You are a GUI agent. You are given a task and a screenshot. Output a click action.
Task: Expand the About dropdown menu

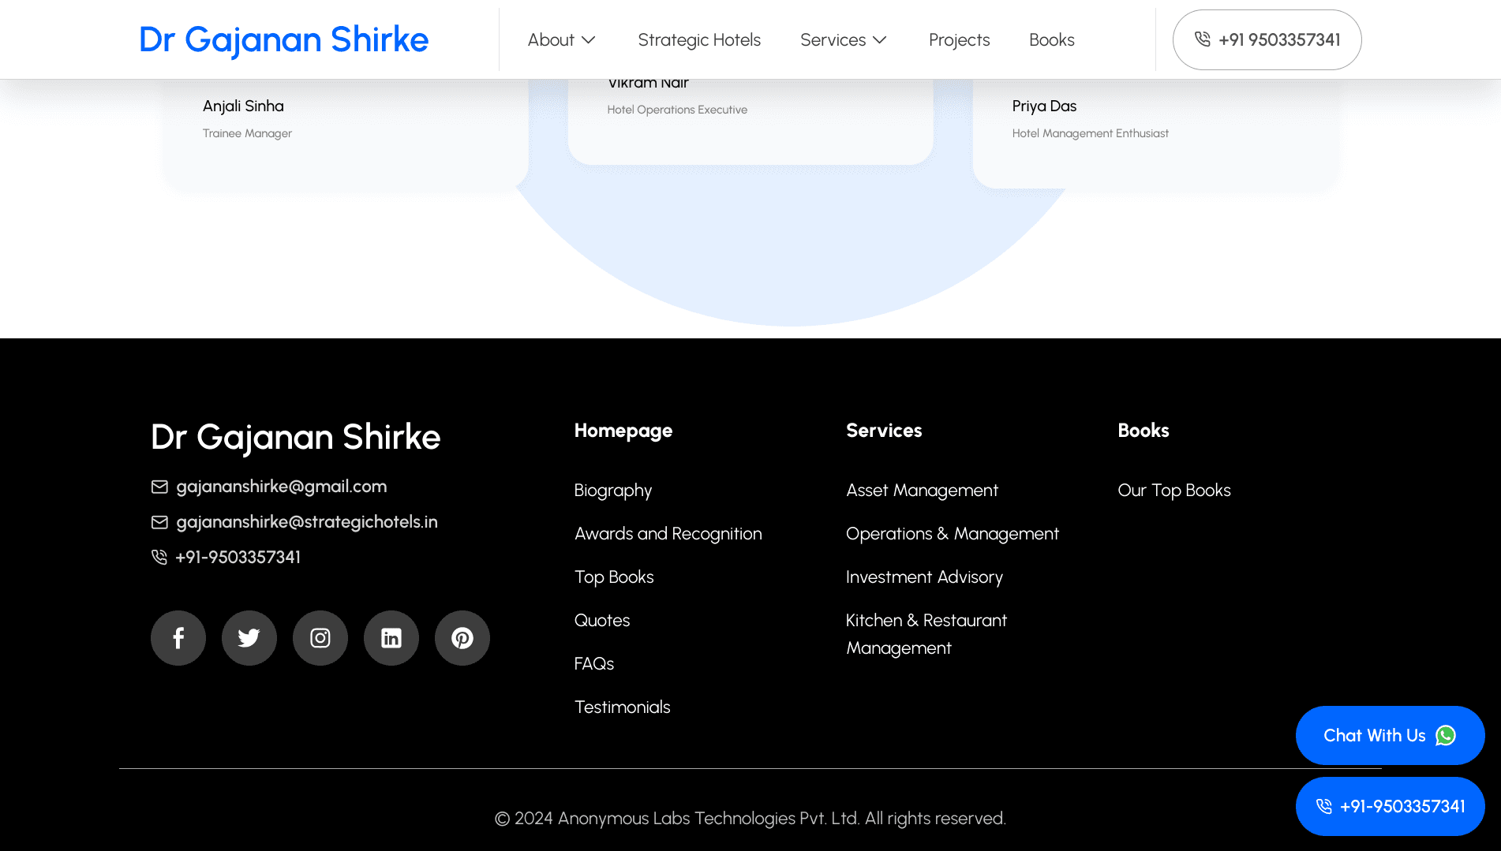click(x=561, y=40)
